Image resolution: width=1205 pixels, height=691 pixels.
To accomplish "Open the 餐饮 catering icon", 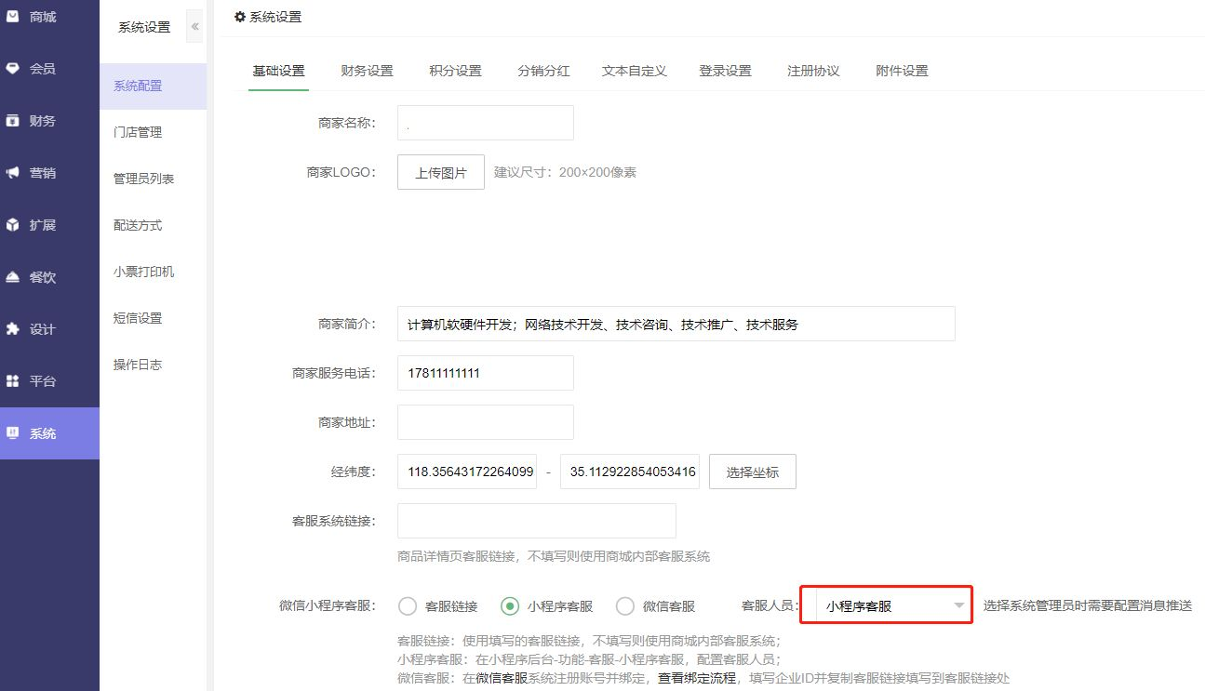I will pos(13,277).
